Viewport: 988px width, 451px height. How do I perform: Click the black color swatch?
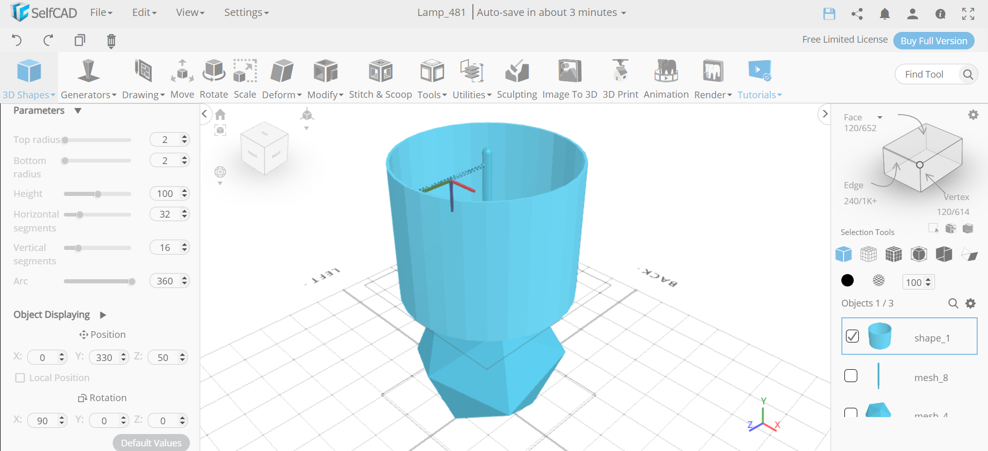coord(848,280)
